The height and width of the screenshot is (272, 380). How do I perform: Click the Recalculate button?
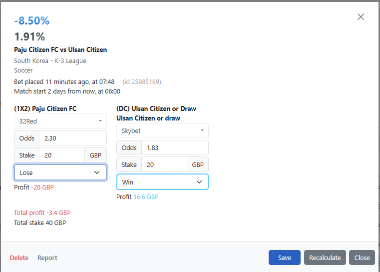(x=325, y=257)
